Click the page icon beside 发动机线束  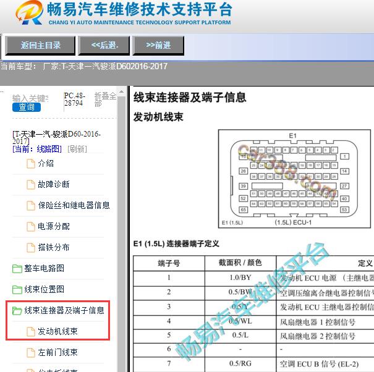(x=30, y=331)
